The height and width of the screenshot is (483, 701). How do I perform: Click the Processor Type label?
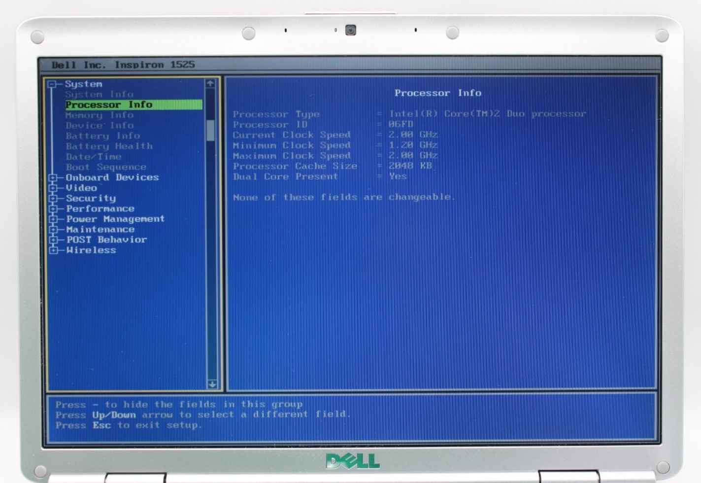pyautogui.click(x=276, y=114)
